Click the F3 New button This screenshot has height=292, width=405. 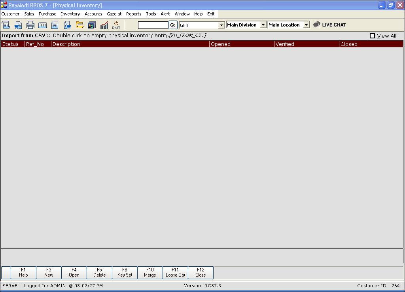pos(49,273)
